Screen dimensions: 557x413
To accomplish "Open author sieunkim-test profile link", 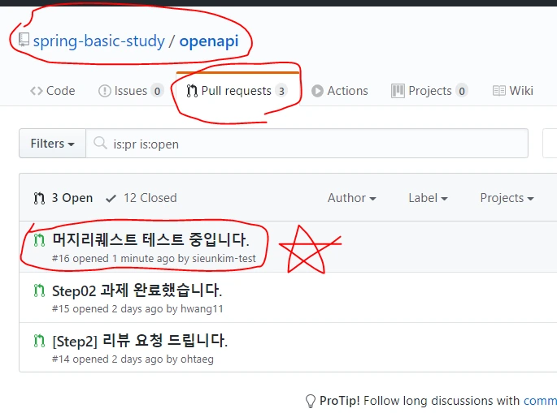I will coord(224,259).
